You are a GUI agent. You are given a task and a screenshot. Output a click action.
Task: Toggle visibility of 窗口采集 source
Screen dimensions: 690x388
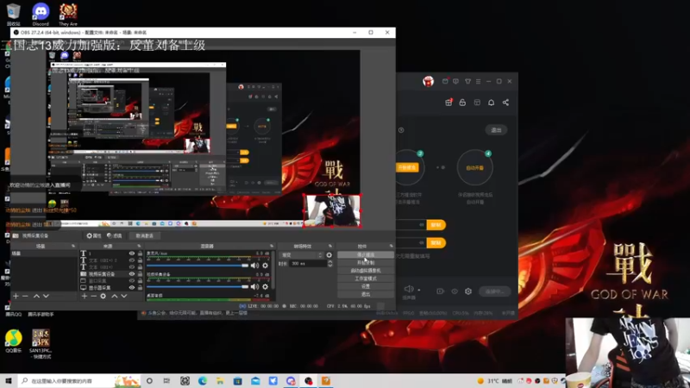[x=132, y=281]
